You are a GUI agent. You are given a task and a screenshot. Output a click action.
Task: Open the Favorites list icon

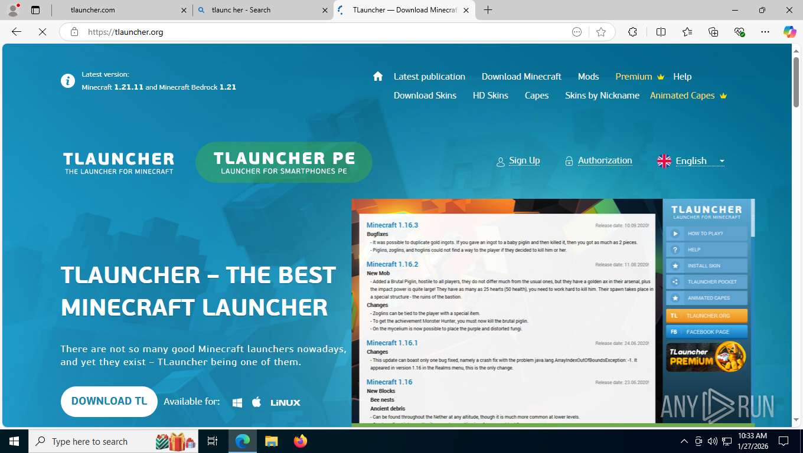click(x=687, y=32)
